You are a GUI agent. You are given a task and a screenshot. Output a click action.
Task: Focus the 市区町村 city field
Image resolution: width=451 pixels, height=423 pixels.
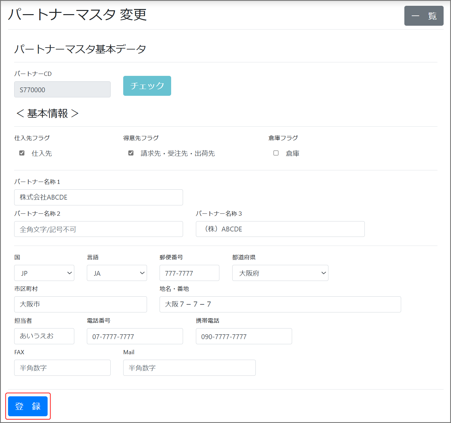80,304
